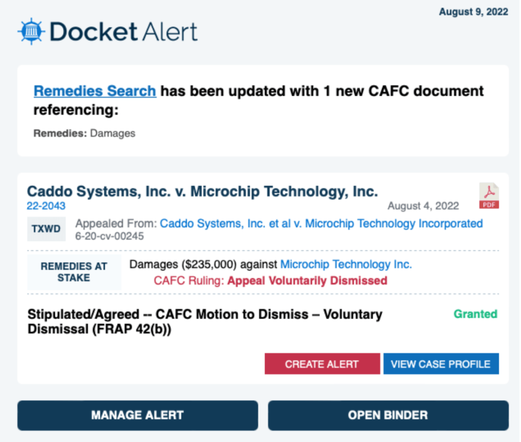Open the Microchip Technology Inc. party link
This screenshot has height=442, width=521.
pyautogui.click(x=346, y=264)
